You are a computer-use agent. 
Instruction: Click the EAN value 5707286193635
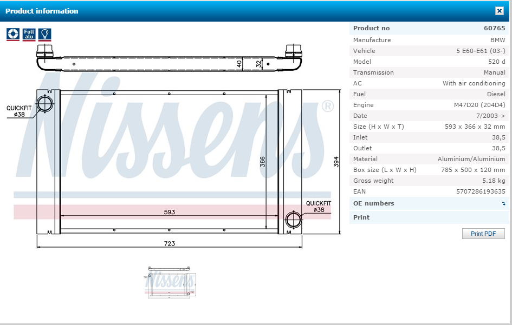tap(481, 191)
